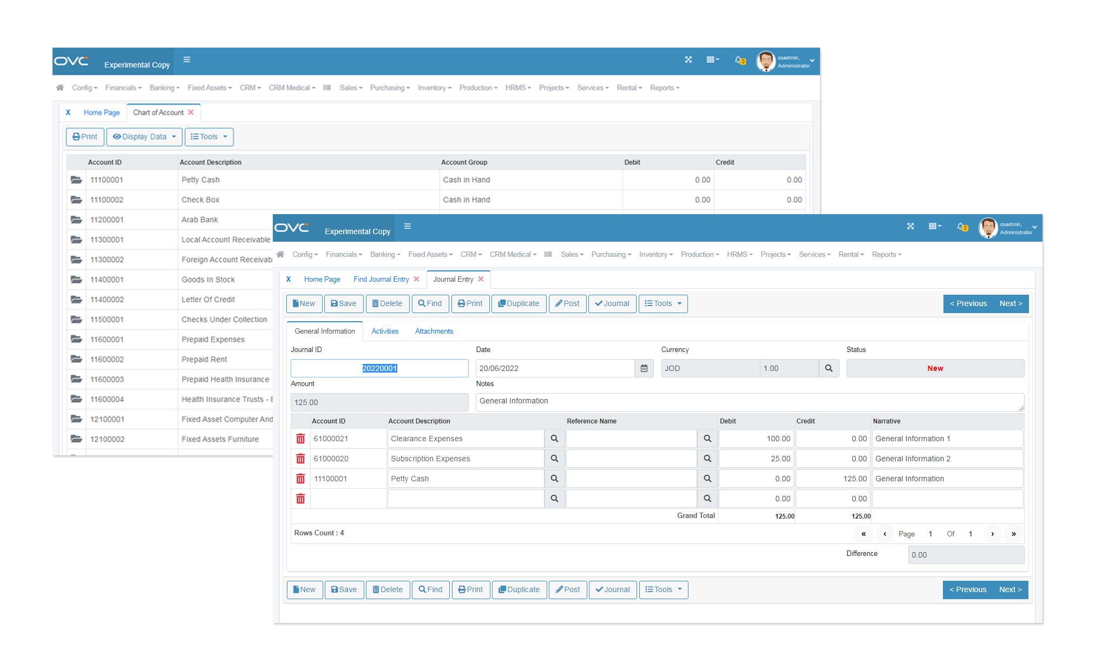The image size is (1095, 670).
Task: Open the currency lookup magnifier
Action: tap(829, 368)
